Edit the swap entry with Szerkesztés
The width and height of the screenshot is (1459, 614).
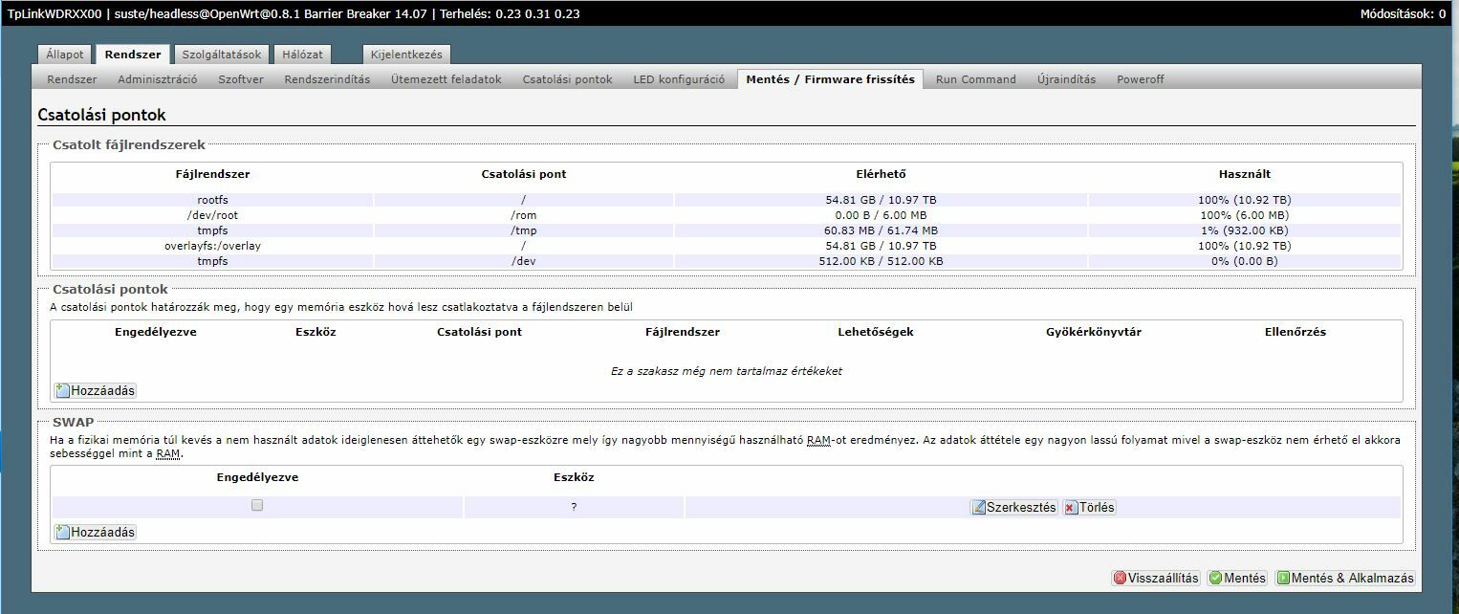pos(1013,508)
